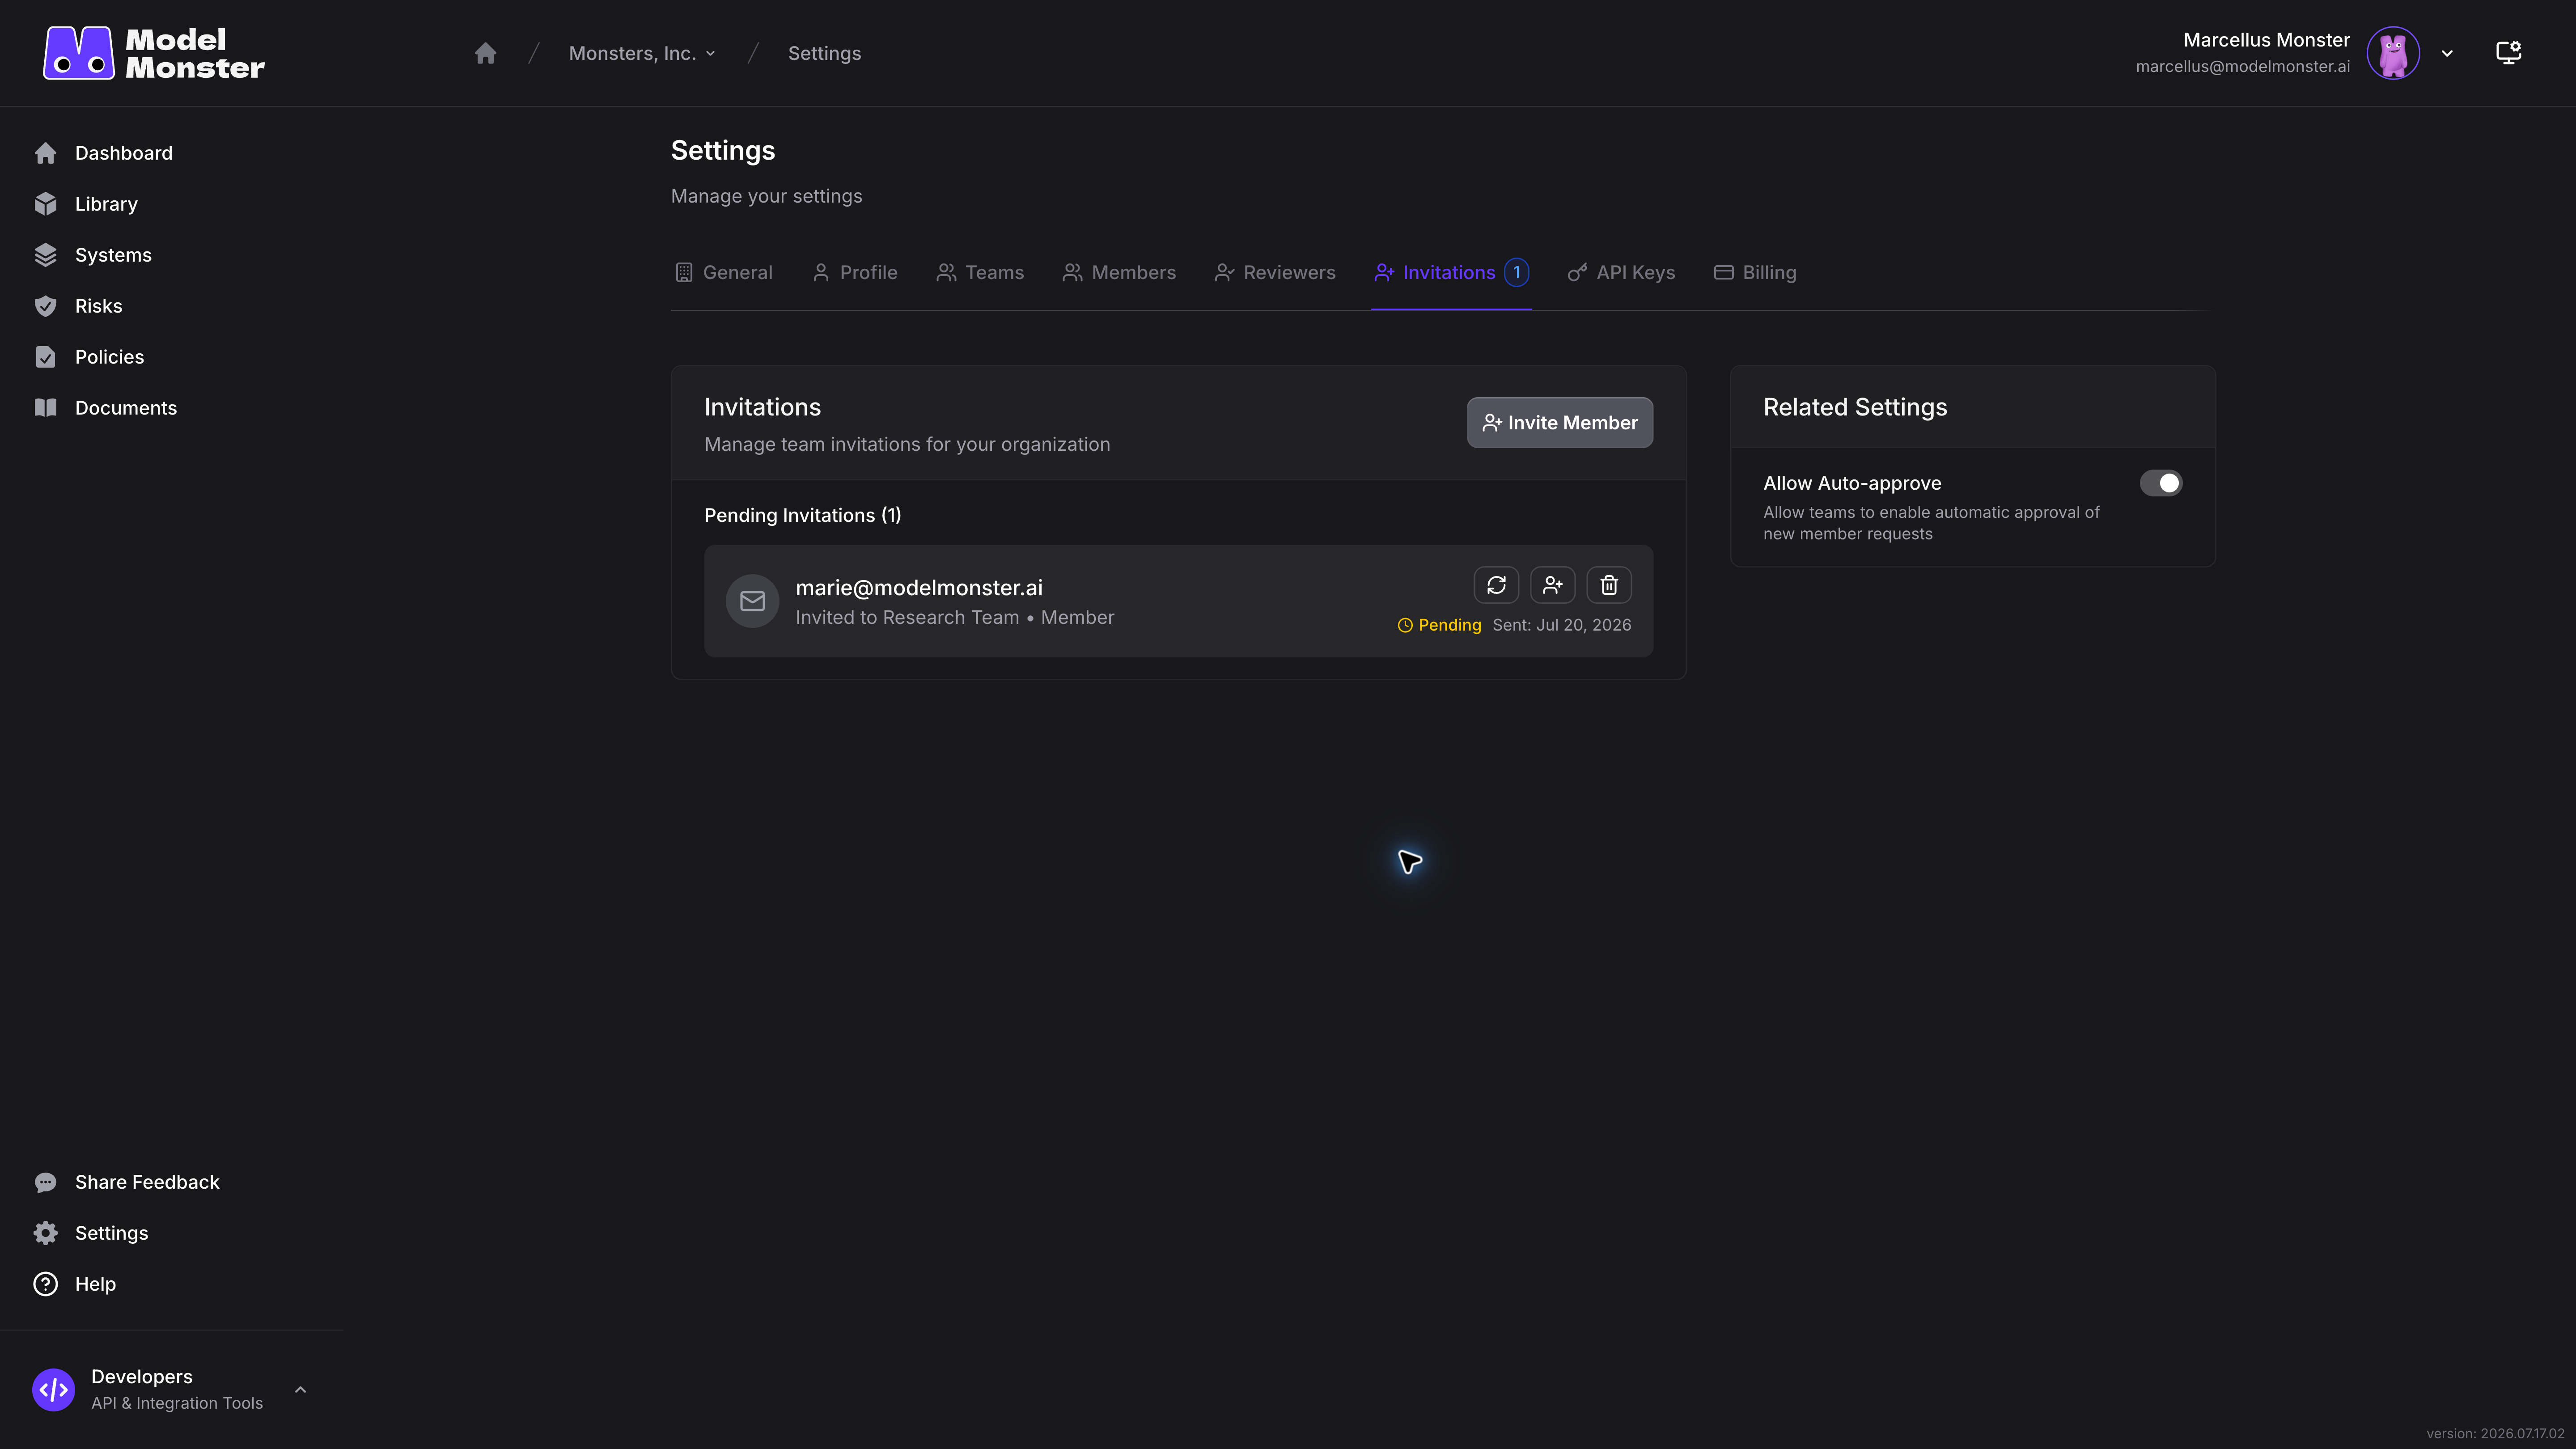Switch to the API Keys tab
Viewport: 2576px width, 1449px height.
pyautogui.click(x=1621, y=272)
